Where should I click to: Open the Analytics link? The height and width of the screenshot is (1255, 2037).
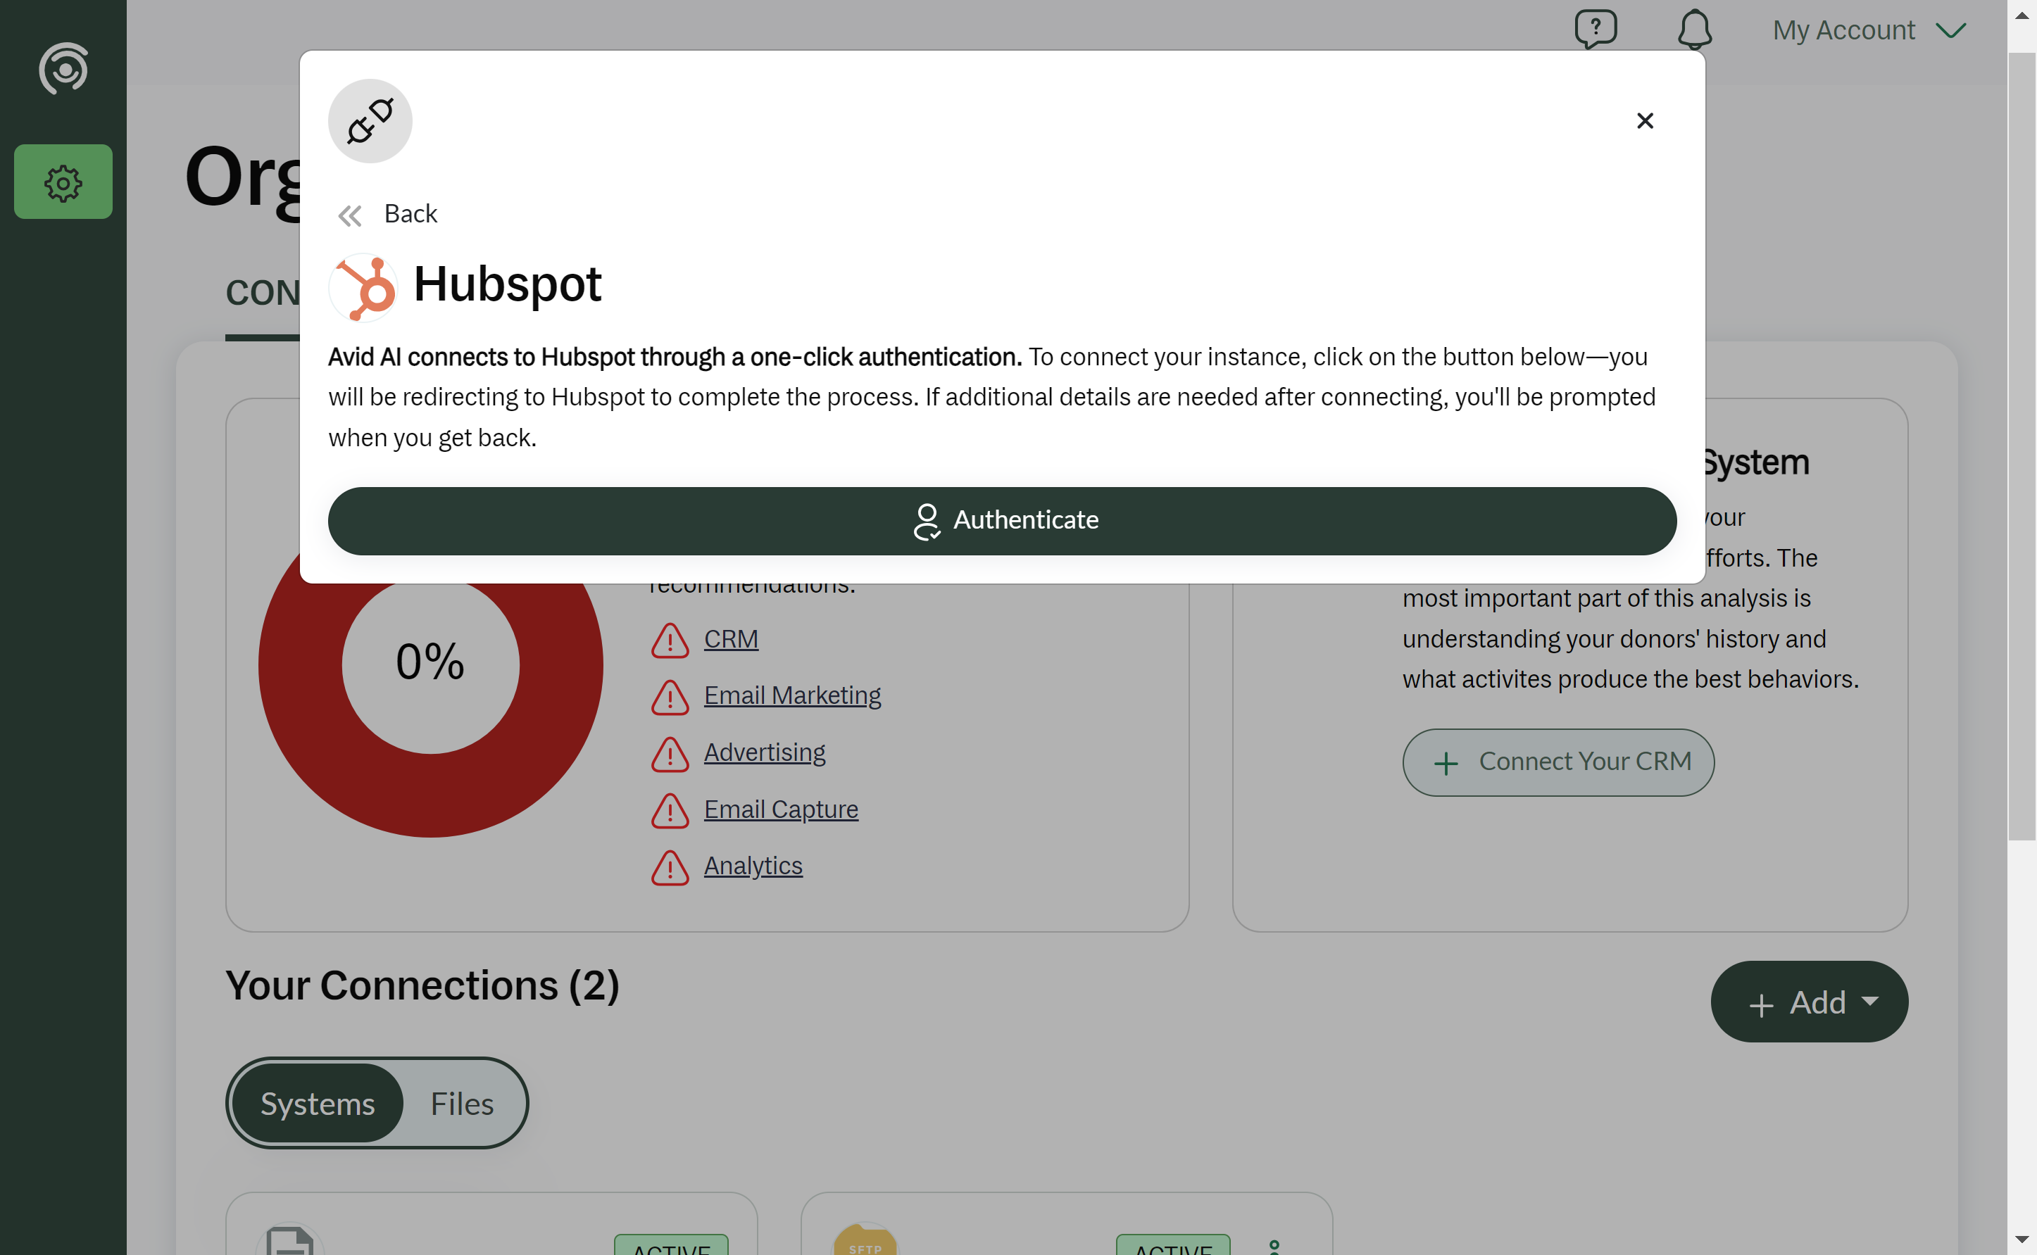pyautogui.click(x=753, y=866)
